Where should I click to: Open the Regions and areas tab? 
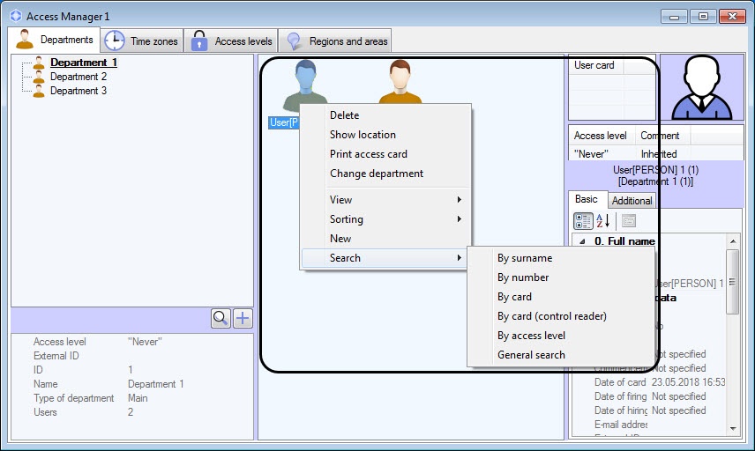coord(335,41)
